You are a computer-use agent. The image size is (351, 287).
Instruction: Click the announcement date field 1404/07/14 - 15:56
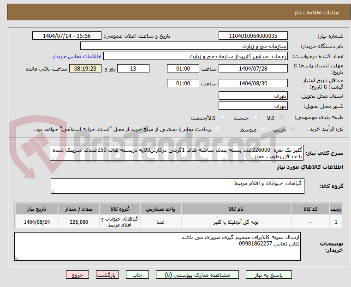click(67, 36)
